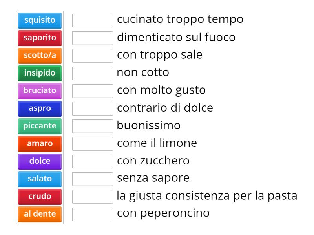Choose the "piccante" word tile
Image resolution: width=314 pixels, height=235 pixels.
(x=39, y=126)
